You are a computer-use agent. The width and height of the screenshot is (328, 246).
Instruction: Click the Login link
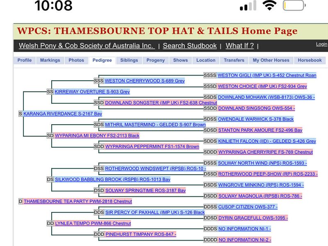click(321, 44)
